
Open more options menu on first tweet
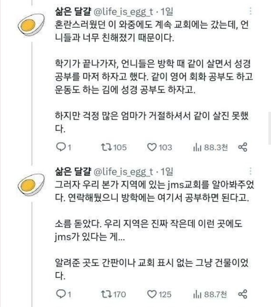point(250,11)
